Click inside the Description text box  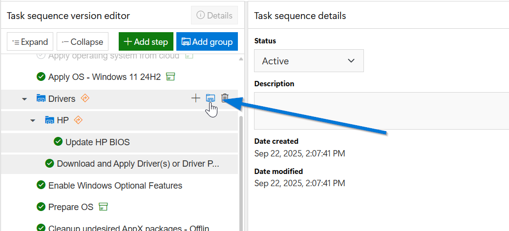point(381,111)
